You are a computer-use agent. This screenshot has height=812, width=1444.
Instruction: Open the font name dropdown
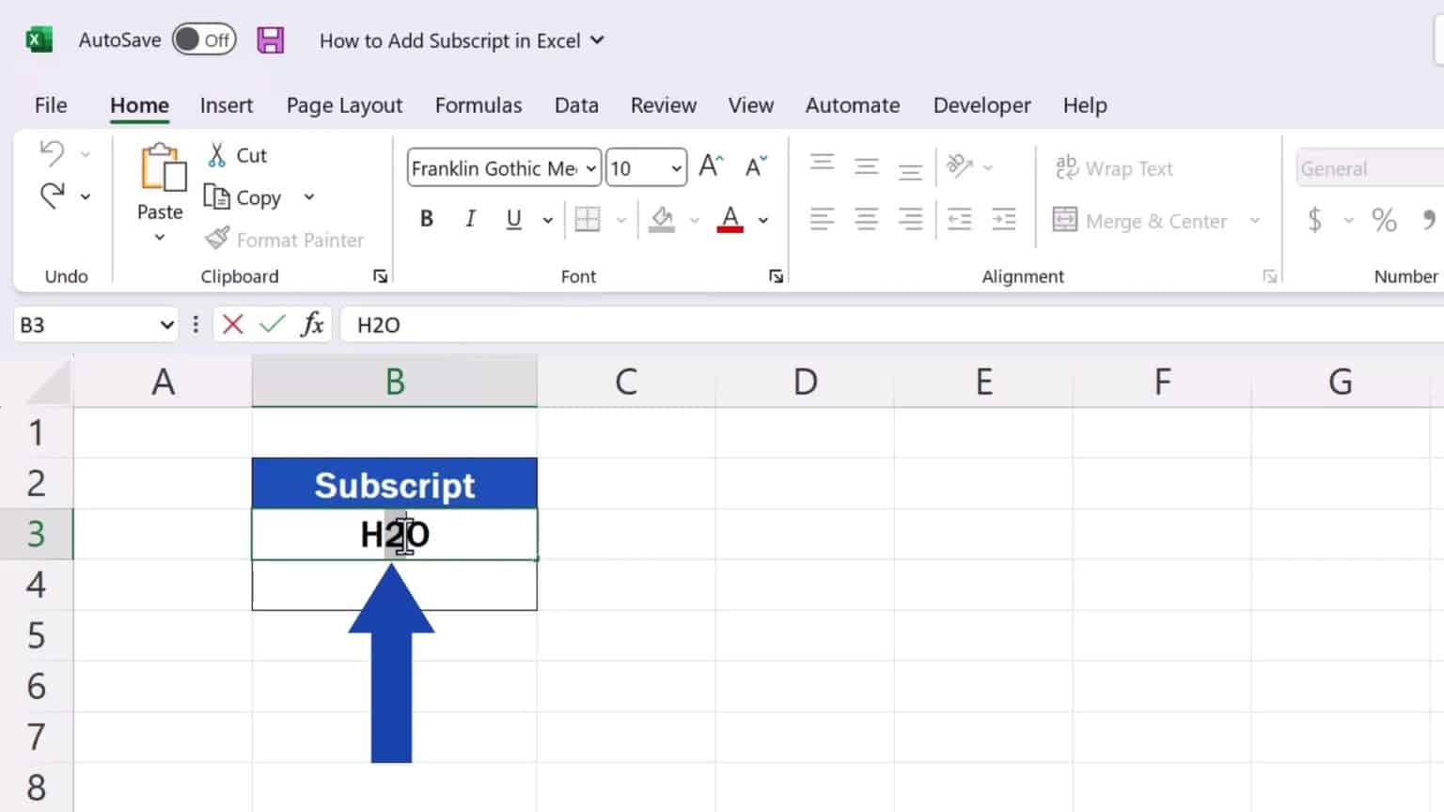coord(591,168)
